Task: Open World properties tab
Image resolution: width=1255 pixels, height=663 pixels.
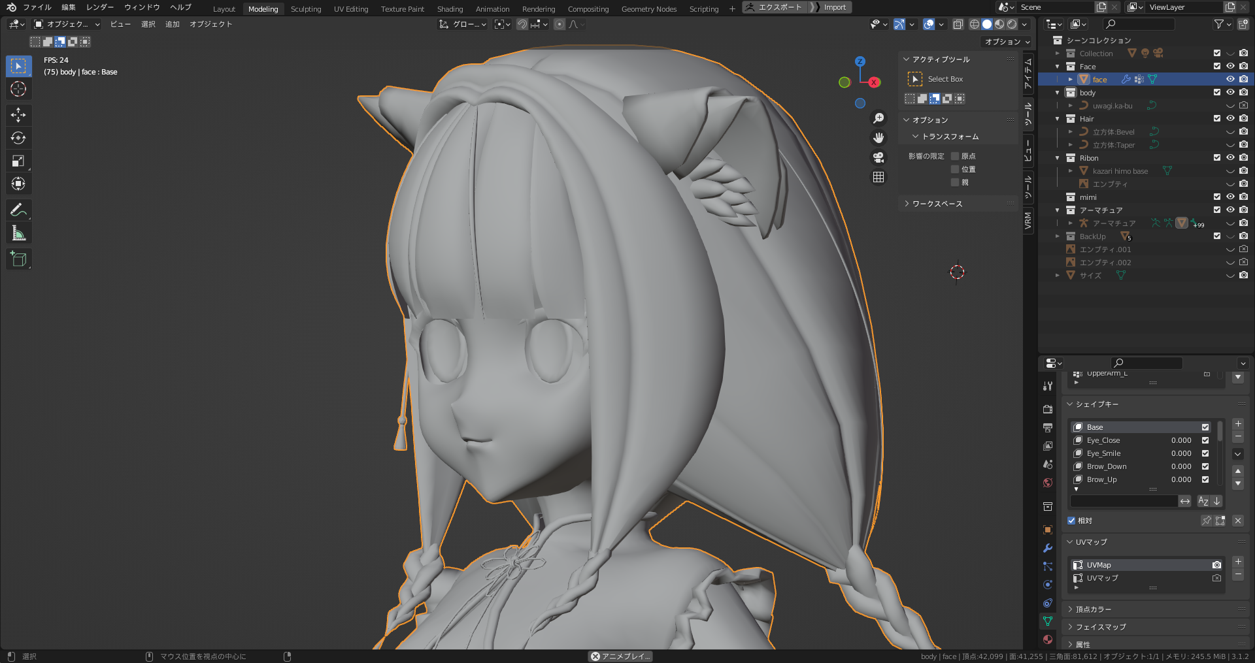Action: point(1048,483)
